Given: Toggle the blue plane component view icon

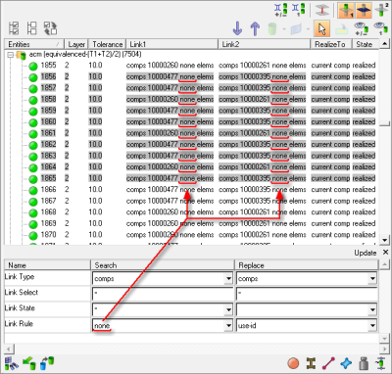Looking at the screenshot, I should click(364, 10).
